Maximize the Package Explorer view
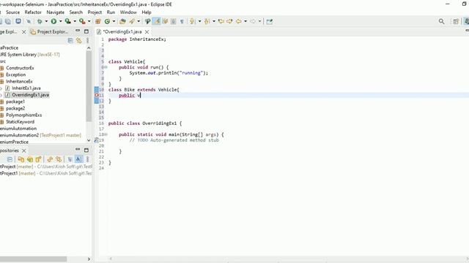Viewport: 469px width, 263px height. 86,31
